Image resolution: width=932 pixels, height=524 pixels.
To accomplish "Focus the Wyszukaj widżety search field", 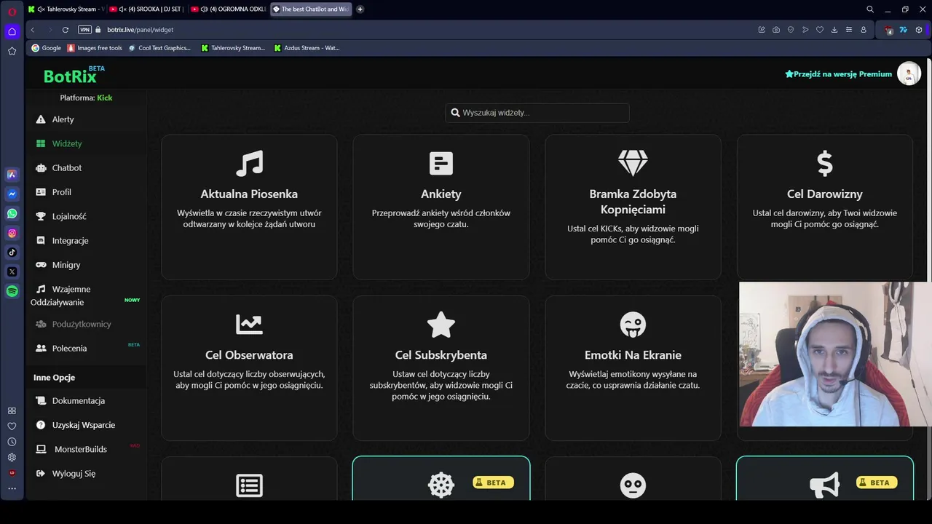I will click(x=537, y=113).
